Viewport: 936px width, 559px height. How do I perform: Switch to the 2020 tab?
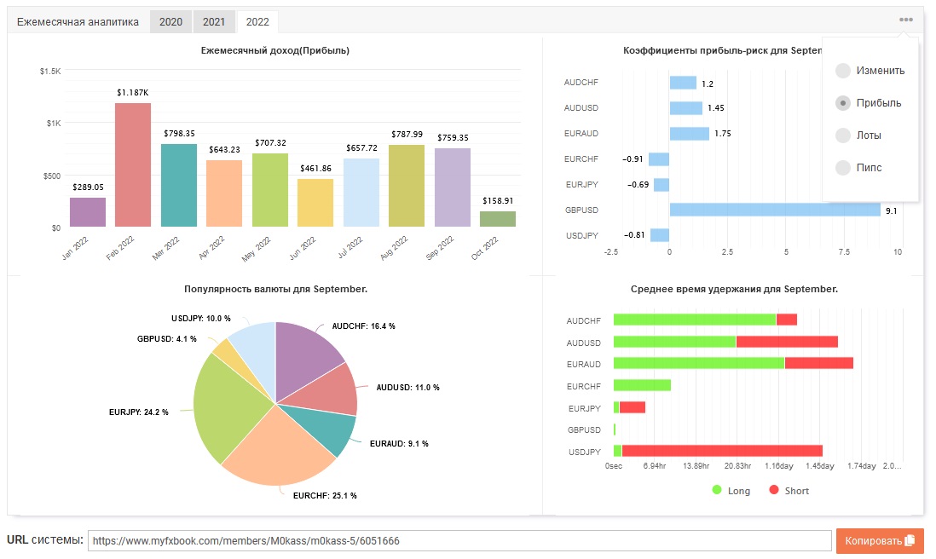[170, 22]
